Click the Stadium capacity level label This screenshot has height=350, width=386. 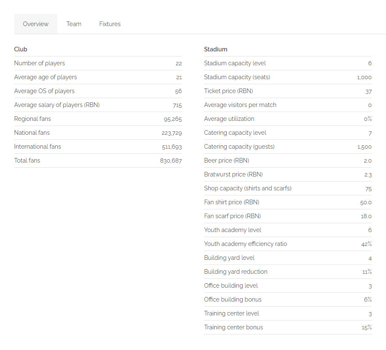coord(235,63)
